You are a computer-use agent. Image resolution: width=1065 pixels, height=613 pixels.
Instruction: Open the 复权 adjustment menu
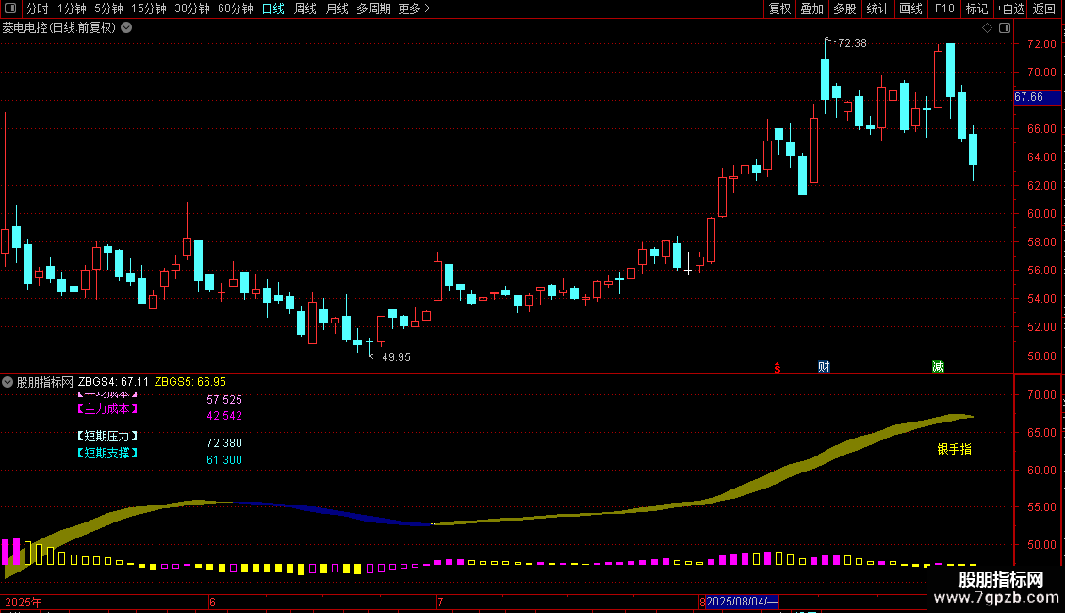click(x=779, y=8)
